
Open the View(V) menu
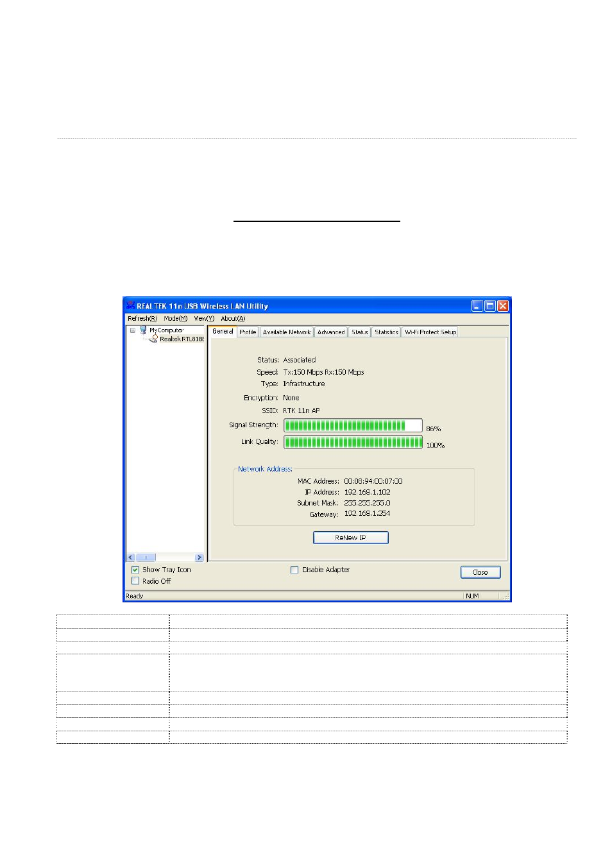[204, 318]
